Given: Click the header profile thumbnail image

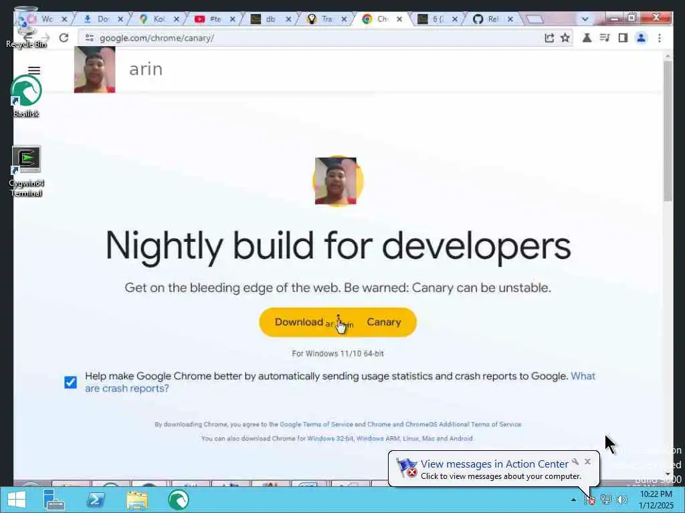Looking at the screenshot, I should [x=94, y=69].
